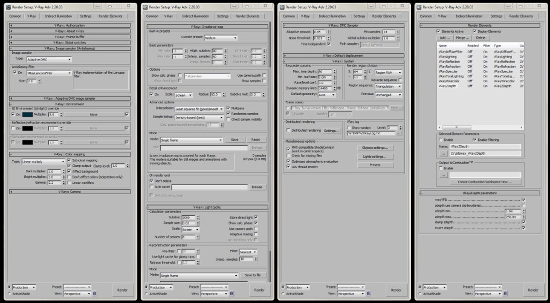Adjust the Adaptive amount 0.85 spinner

click(x=328, y=32)
